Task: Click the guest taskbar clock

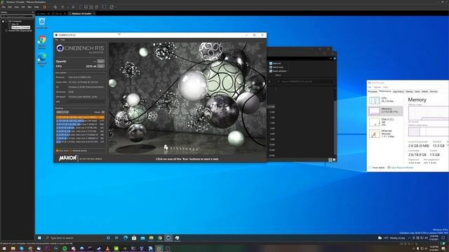Action: tap(434, 238)
